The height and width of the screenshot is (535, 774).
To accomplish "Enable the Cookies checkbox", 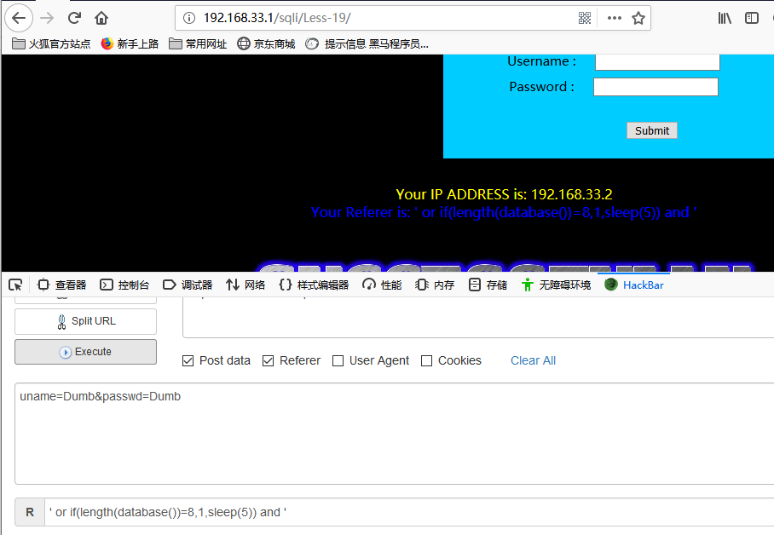I will (426, 360).
